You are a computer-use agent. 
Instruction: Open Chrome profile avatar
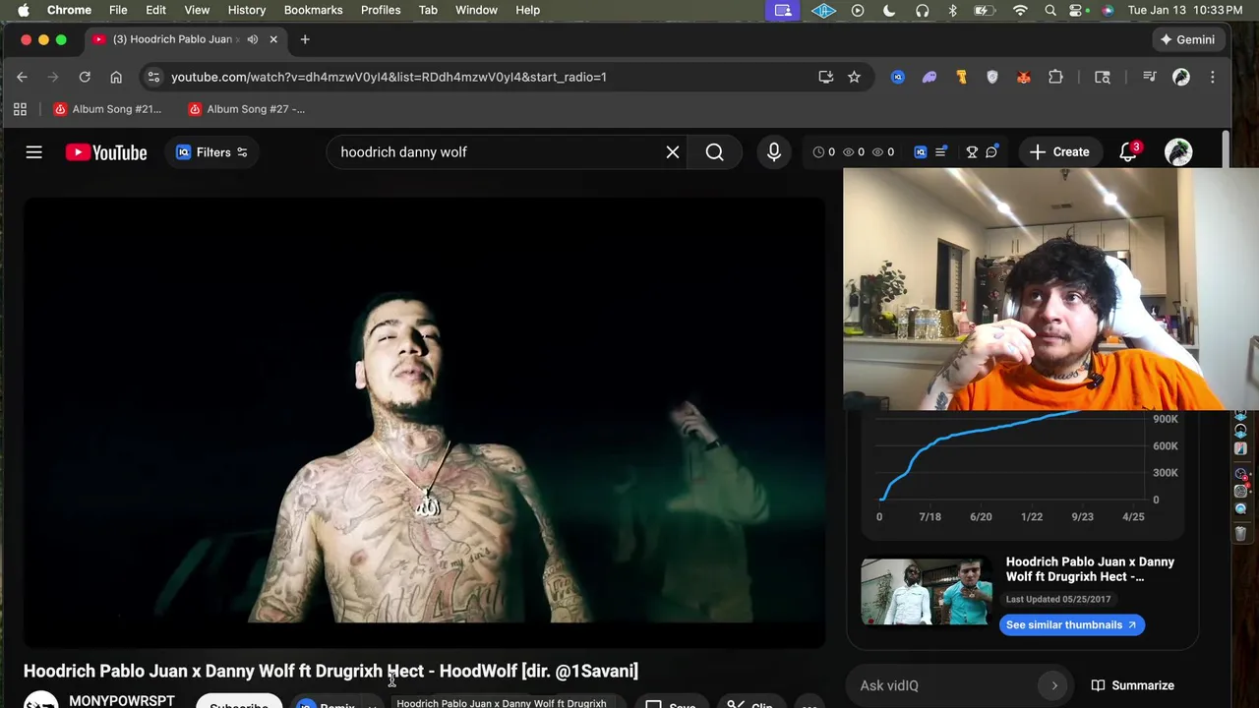click(x=1181, y=77)
